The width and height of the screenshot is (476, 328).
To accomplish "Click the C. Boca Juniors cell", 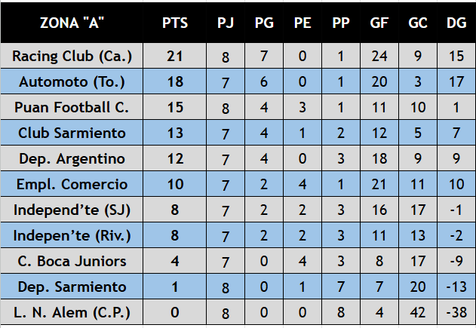I will [72, 261].
